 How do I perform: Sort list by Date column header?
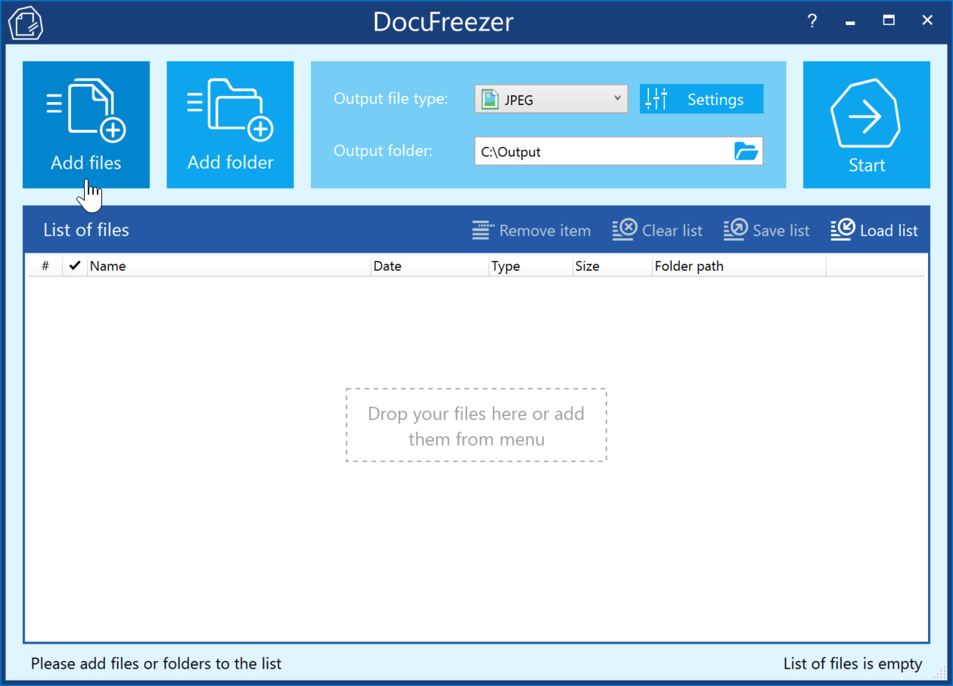[x=430, y=266]
